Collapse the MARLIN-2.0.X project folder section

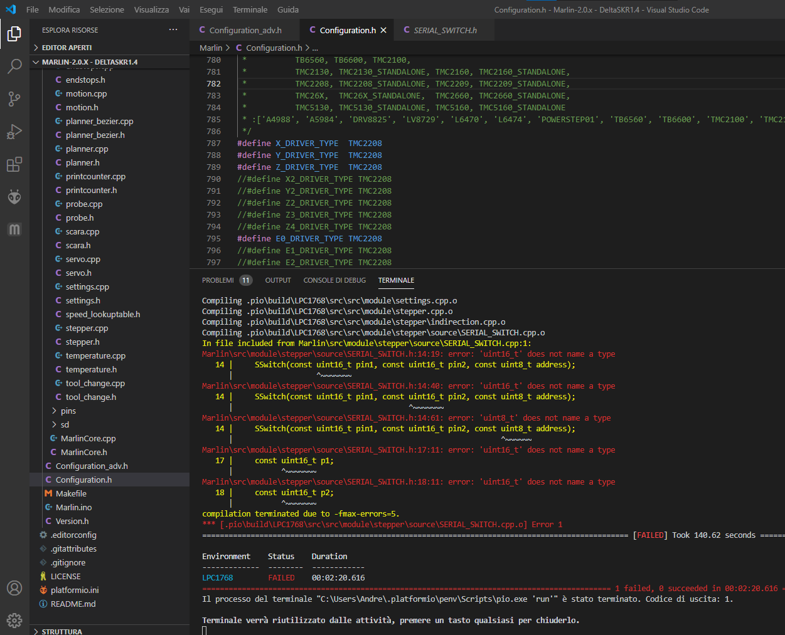point(89,62)
